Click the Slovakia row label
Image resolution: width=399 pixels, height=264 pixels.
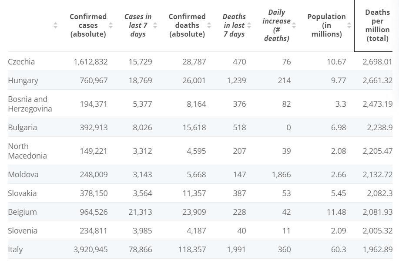click(x=22, y=193)
